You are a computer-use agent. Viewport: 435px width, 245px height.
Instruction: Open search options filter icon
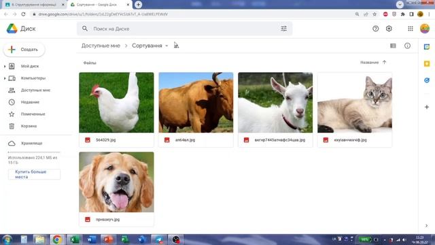pos(284,29)
